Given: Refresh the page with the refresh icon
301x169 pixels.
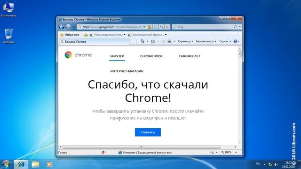Looking at the screenshot, I should coord(162,27).
